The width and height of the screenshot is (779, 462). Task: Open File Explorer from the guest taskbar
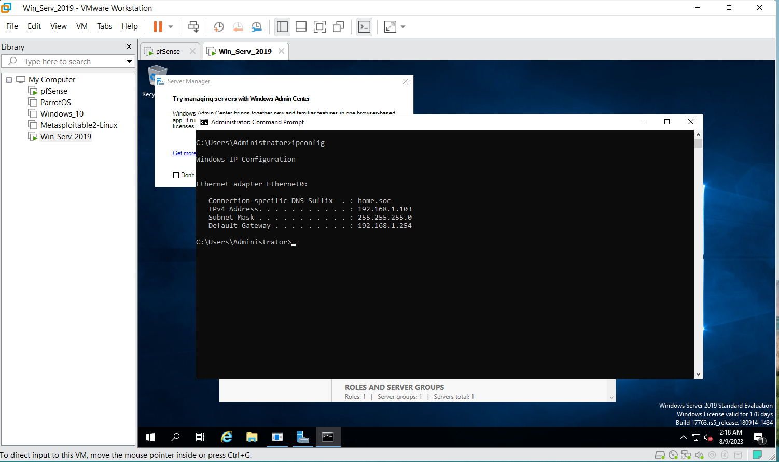pyautogui.click(x=252, y=437)
